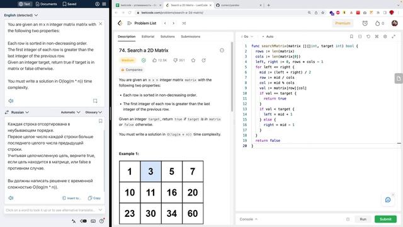Go to the previous problem

(x=165, y=23)
